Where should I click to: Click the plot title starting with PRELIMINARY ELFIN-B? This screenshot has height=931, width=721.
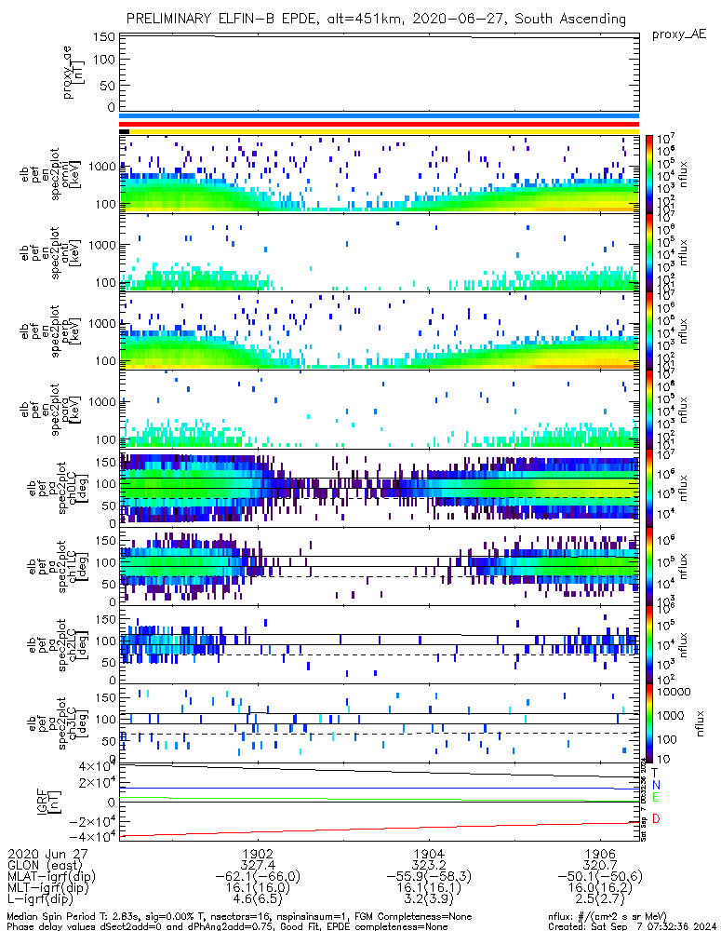375,19
